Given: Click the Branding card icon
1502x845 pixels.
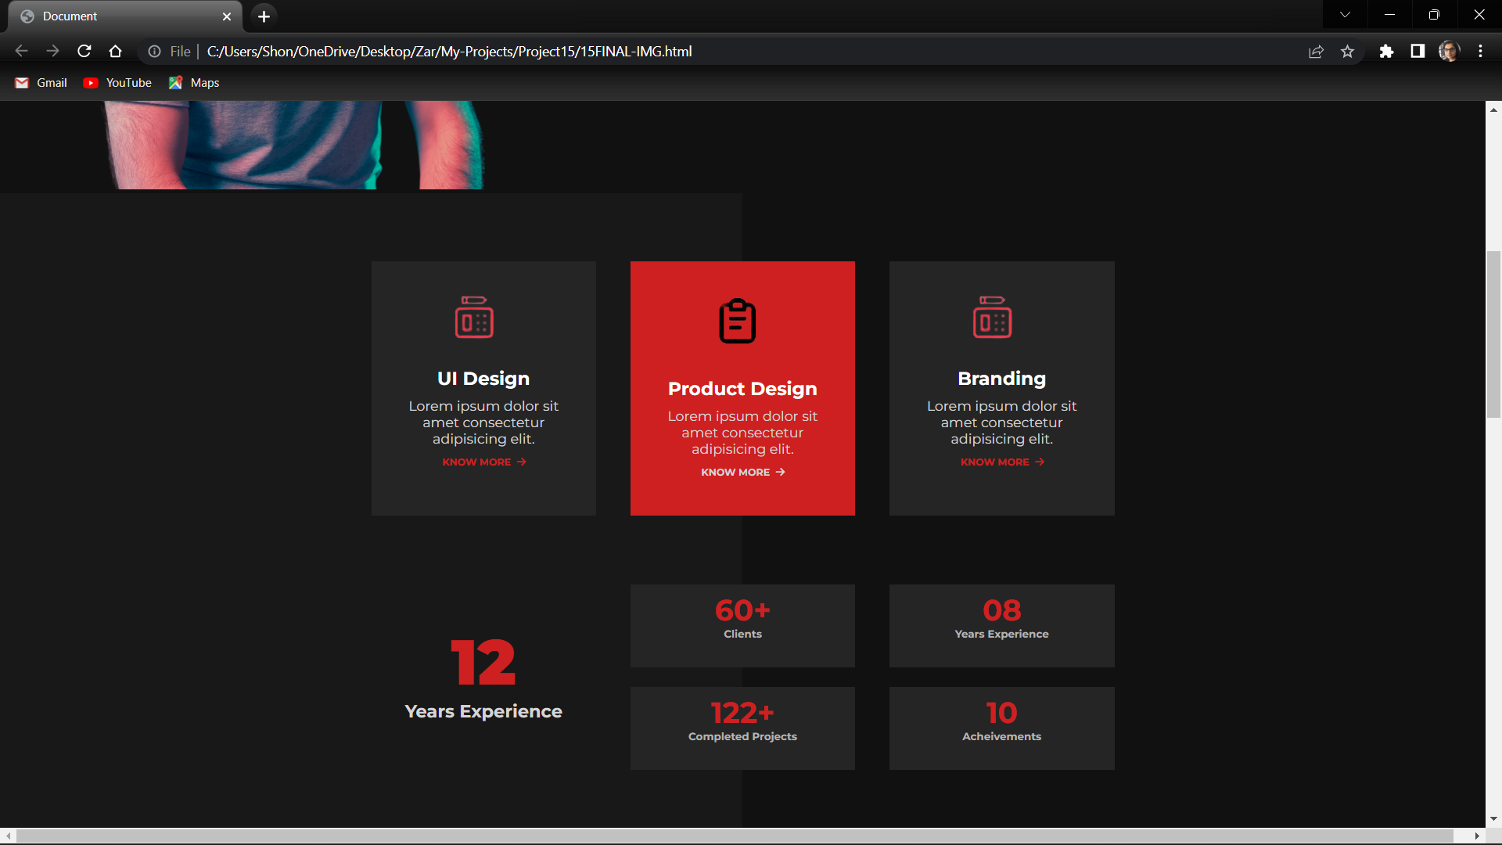Looking at the screenshot, I should pos(992,318).
